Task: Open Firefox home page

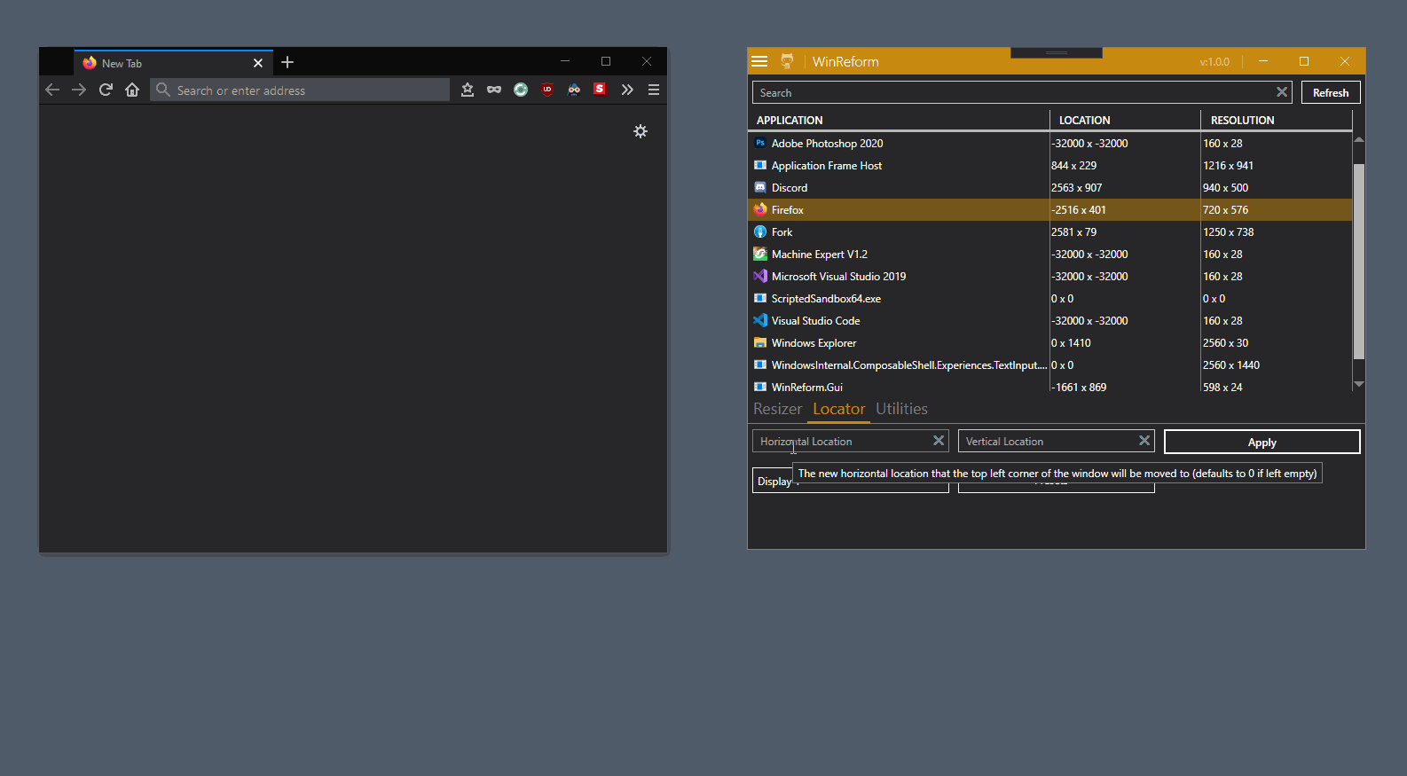Action: click(x=132, y=90)
